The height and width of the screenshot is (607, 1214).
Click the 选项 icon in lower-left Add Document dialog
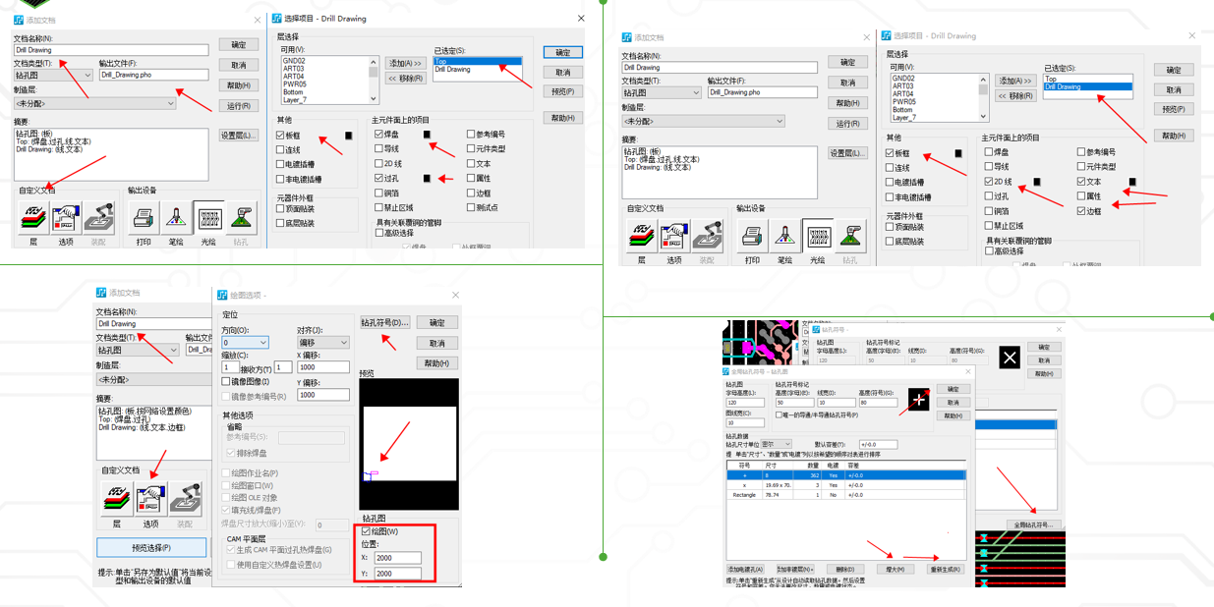[149, 498]
